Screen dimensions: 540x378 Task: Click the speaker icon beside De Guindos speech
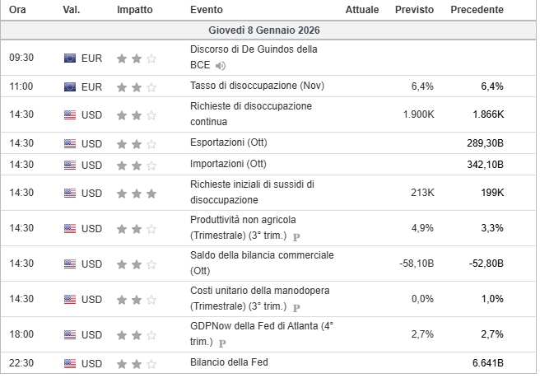tap(219, 66)
